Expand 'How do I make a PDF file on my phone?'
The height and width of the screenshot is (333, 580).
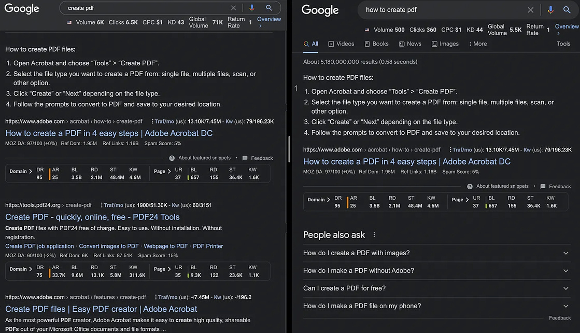pos(436,306)
